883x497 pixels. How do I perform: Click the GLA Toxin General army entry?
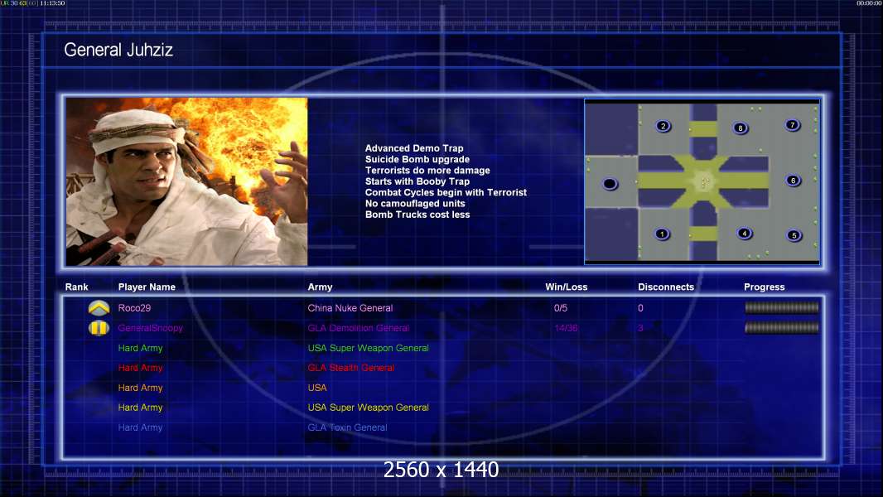point(347,427)
